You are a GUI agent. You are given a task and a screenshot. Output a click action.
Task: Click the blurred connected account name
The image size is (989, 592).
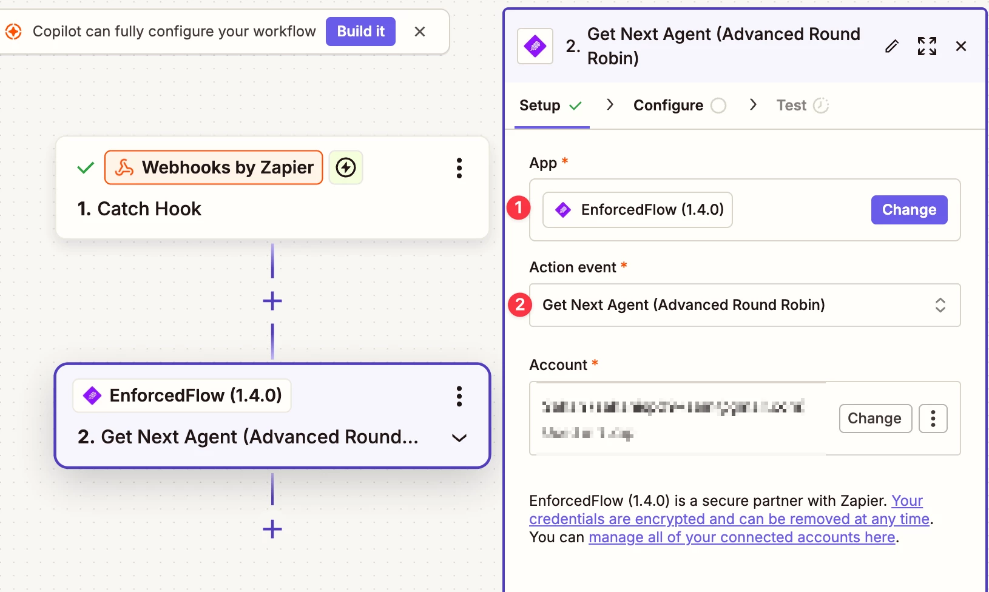point(673,406)
